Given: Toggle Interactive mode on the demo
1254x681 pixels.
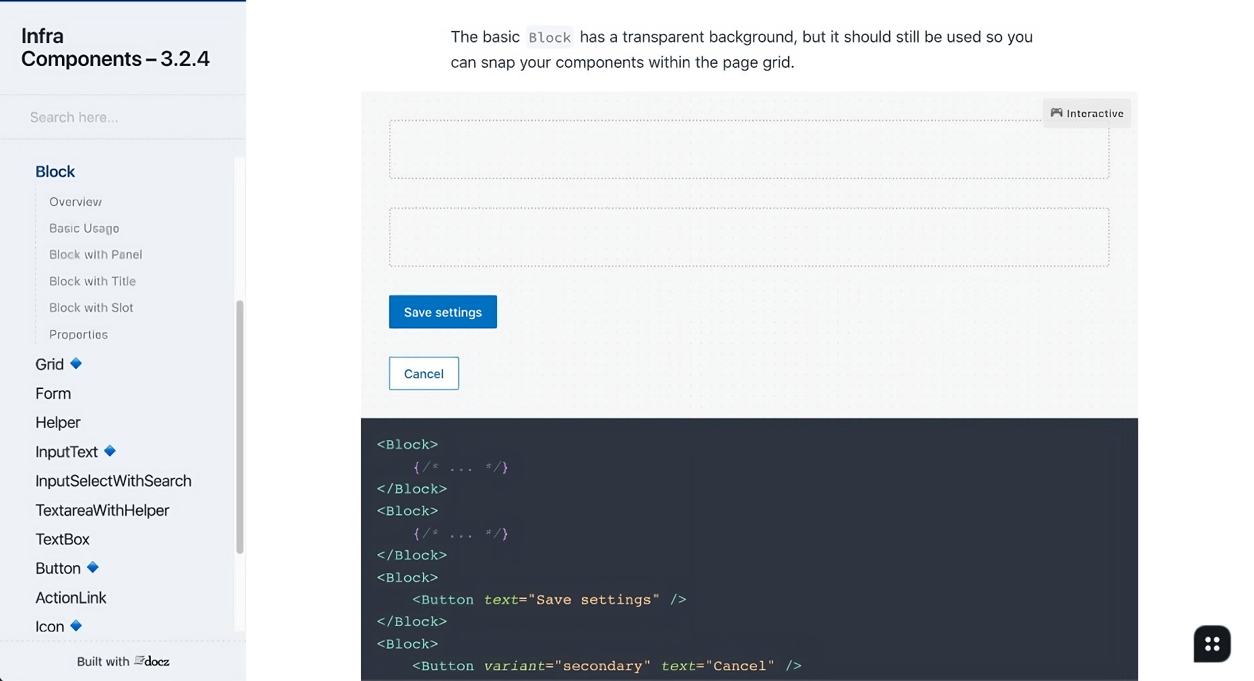Looking at the screenshot, I should pyautogui.click(x=1087, y=113).
